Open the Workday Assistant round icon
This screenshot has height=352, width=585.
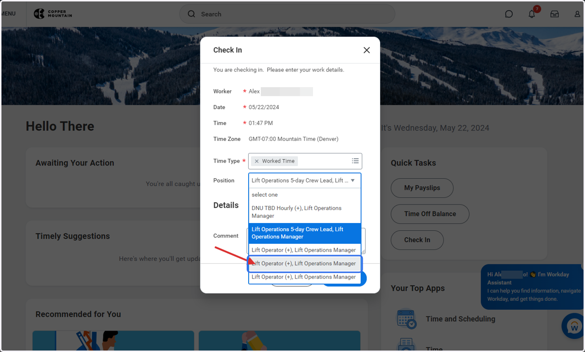(574, 326)
